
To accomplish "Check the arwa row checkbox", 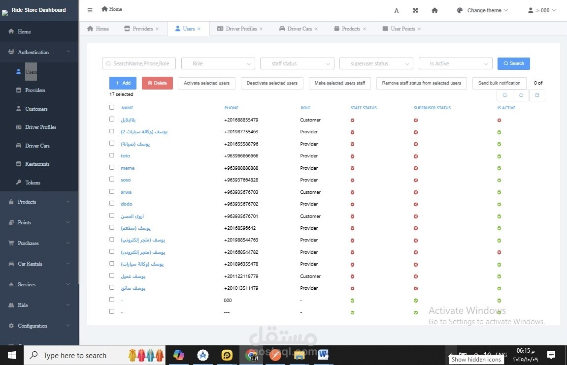I will [112, 192].
